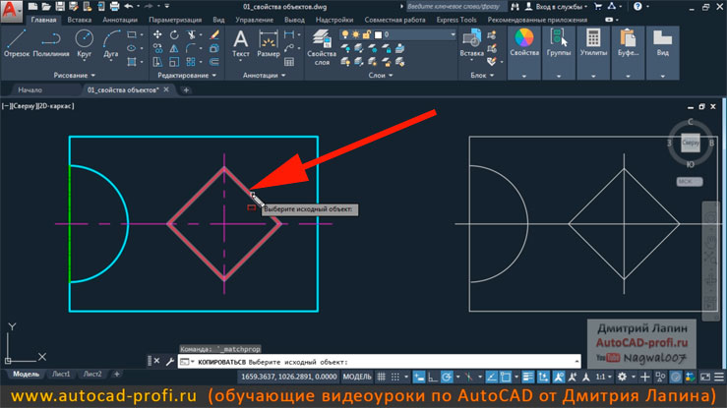Open the Группы panel
Image resolution: width=727 pixels, height=408 pixels.
(x=558, y=52)
